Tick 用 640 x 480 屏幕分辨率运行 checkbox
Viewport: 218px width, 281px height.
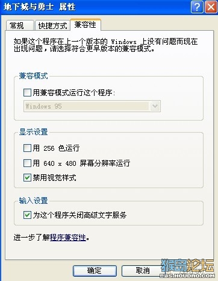[x=27, y=163]
